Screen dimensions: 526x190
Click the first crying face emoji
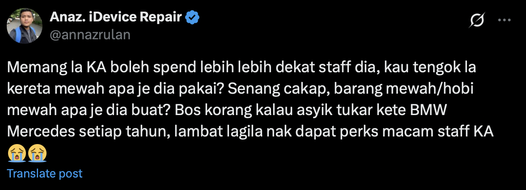17,153
